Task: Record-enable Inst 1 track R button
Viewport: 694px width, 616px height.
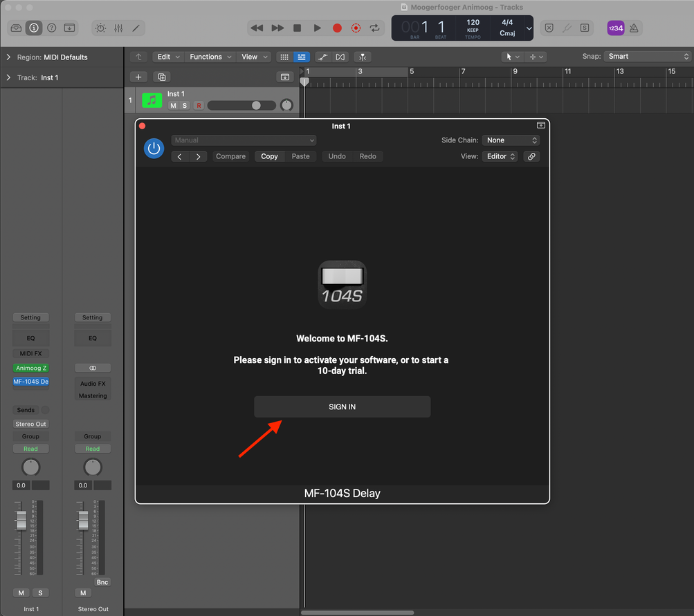Action: click(x=199, y=105)
